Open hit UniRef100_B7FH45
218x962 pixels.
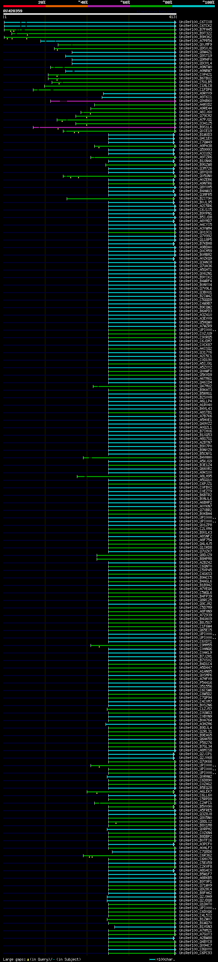click(x=196, y=29)
